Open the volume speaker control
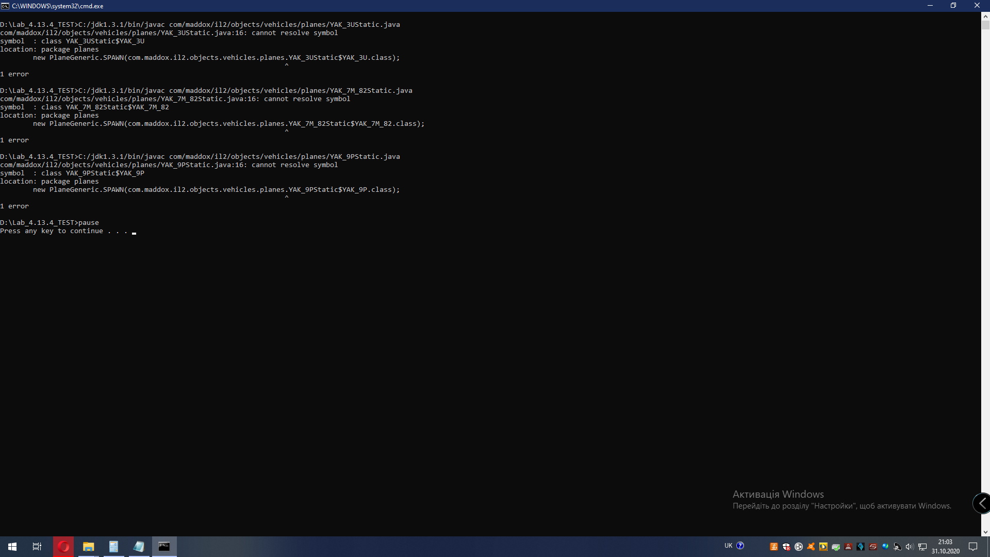 pos(910,547)
